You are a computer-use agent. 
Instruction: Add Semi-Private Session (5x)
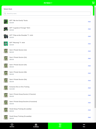coord(89,81)
